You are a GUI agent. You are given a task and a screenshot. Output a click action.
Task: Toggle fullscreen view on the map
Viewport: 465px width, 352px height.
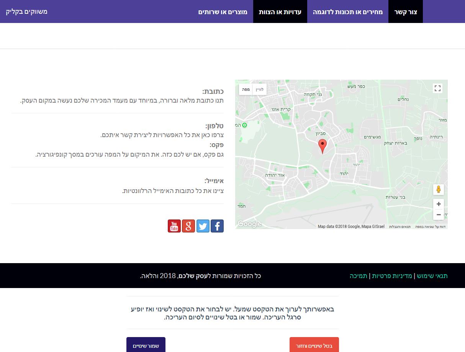coord(438,88)
